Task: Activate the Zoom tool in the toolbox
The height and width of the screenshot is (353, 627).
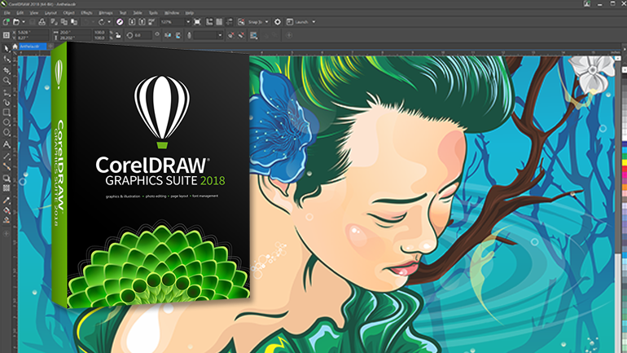Action: tap(7, 81)
